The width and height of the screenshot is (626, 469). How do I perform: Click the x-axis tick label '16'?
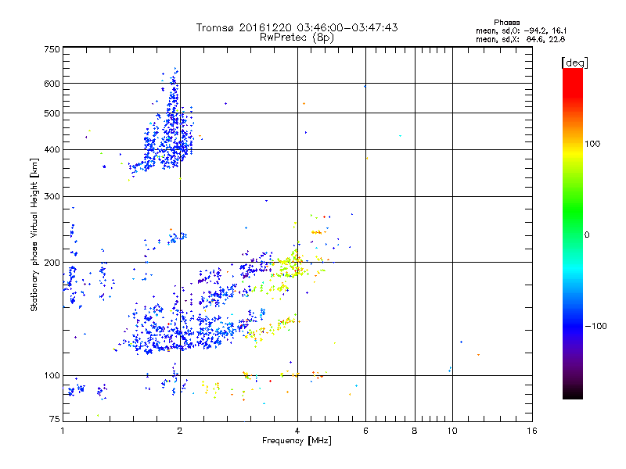tap(532, 431)
